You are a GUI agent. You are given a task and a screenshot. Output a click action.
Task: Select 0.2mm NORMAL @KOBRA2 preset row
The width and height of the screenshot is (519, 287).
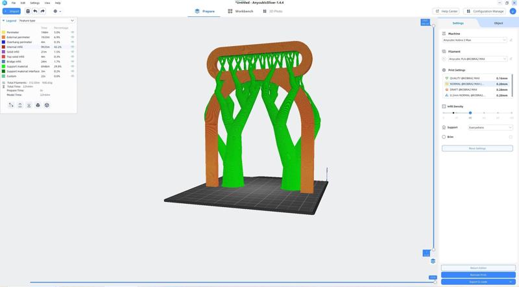[x=477, y=95]
